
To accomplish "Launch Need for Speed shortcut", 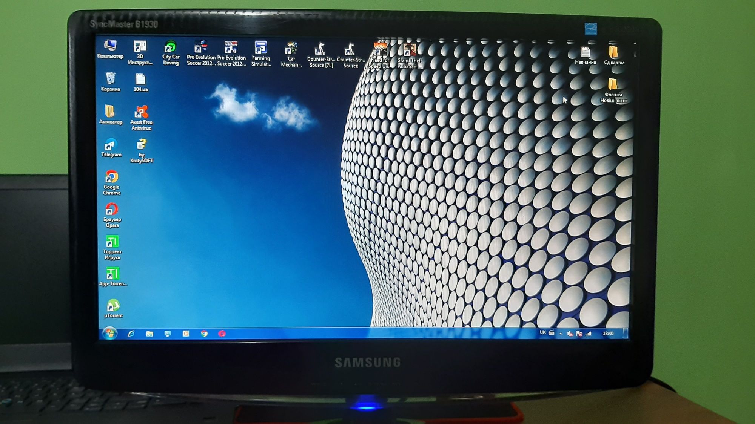I will coord(380,56).
